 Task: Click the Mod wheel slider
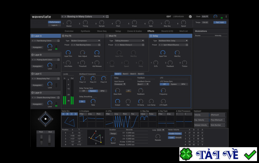50,140
